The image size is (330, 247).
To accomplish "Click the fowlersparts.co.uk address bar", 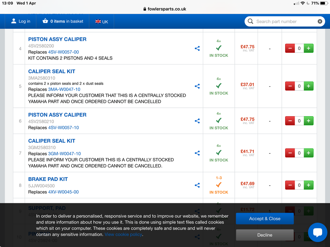I will coord(165,9).
